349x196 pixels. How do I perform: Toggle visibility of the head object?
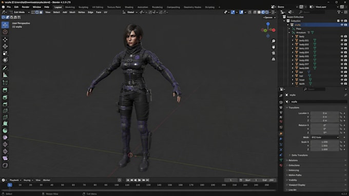pyautogui.click(x=342, y=80)
